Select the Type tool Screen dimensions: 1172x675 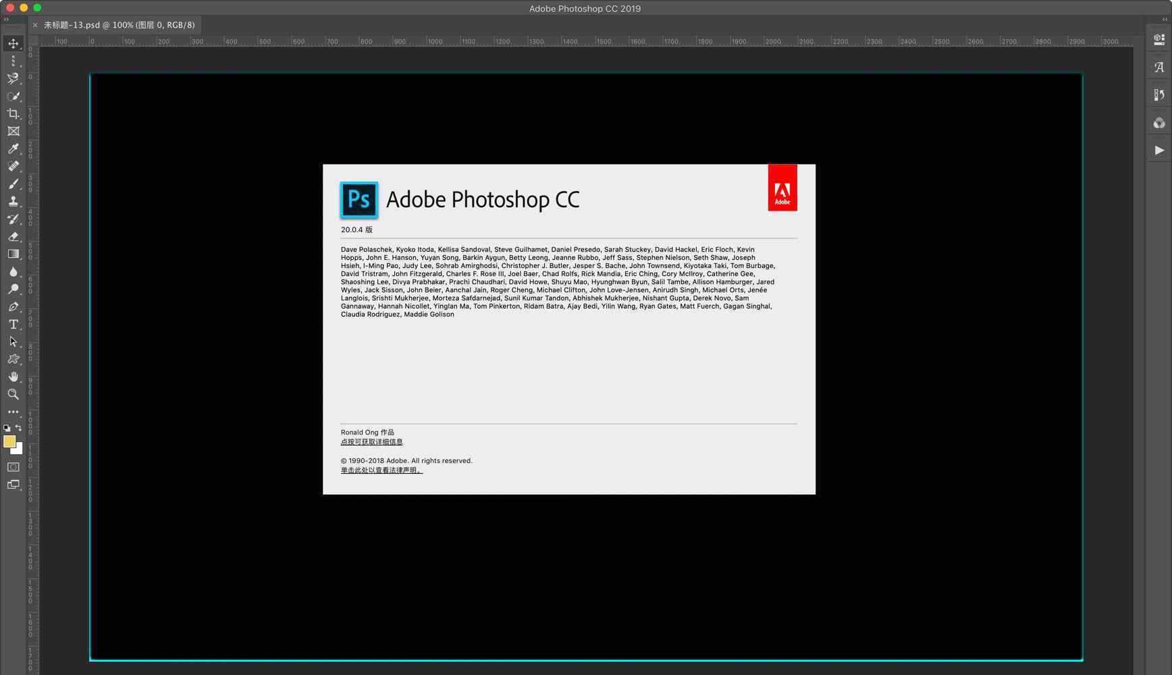(x=13, y=325)
